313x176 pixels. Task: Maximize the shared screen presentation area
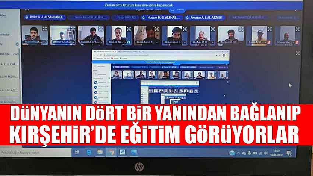tap(298, 53)
